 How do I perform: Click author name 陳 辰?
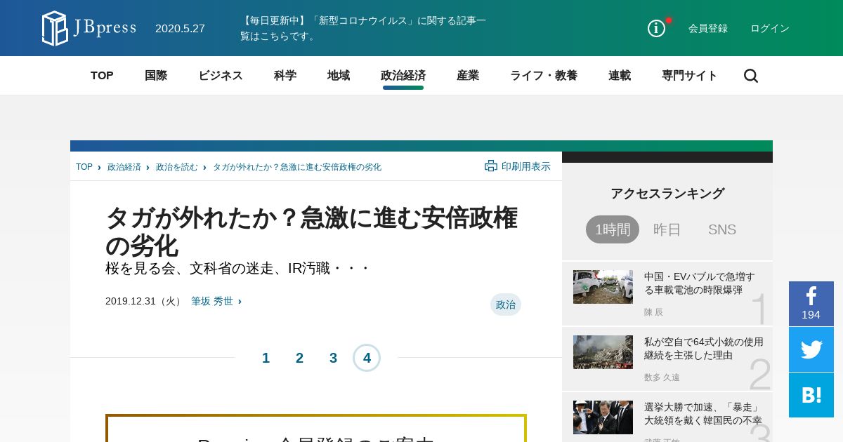pos(653,312)
